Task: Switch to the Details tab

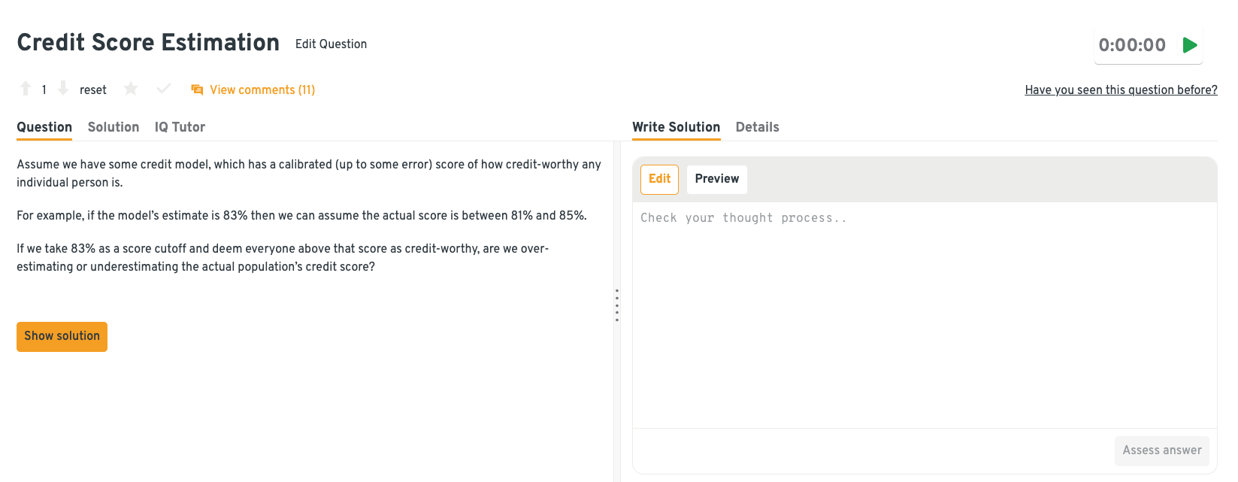Action: click(757, 127)
